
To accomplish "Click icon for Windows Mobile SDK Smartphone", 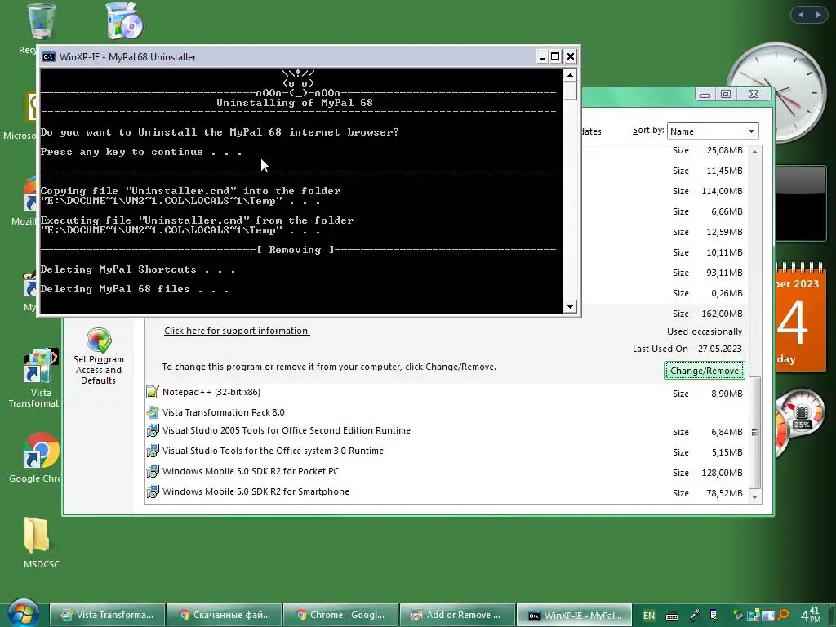I will coord(153,491).
